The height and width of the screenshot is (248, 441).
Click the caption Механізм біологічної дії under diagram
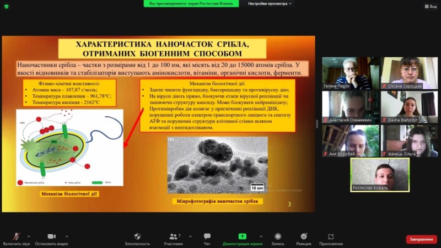coord(69,194)
